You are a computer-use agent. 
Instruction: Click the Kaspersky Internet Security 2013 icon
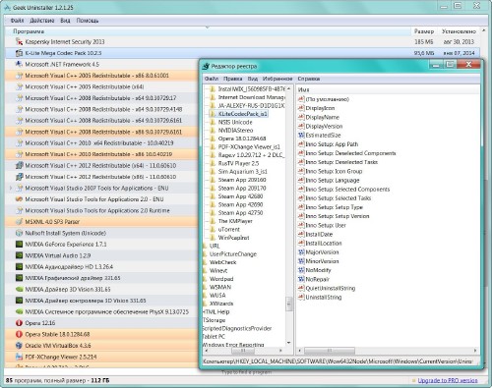pyautogui.click(x=19, y=41)
